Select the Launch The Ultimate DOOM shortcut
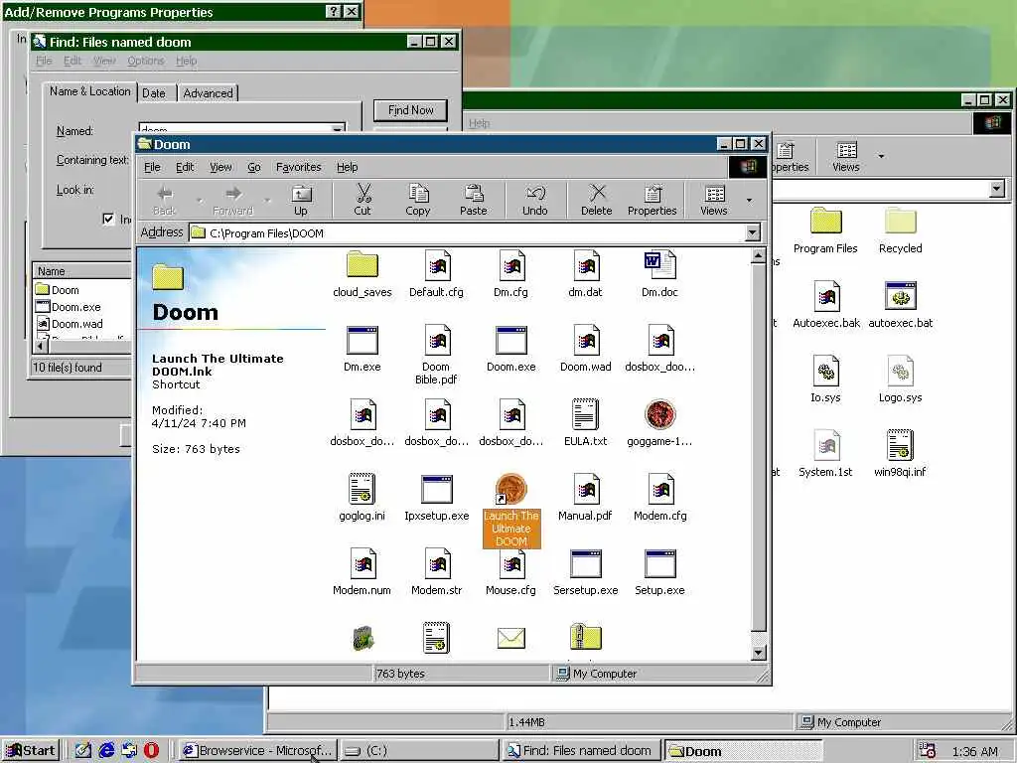Viewport: 1017px width, 763px height. 511,511
